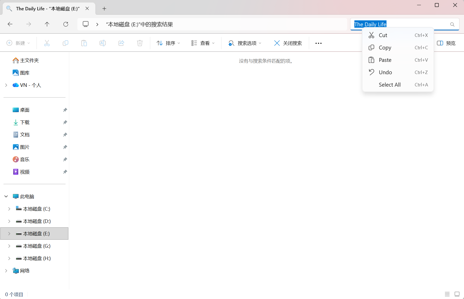Image resolution: width=464 pixels, height=299 pixels.
Task: Click the rename toolbar icon
Action: [x=103, y=43]
